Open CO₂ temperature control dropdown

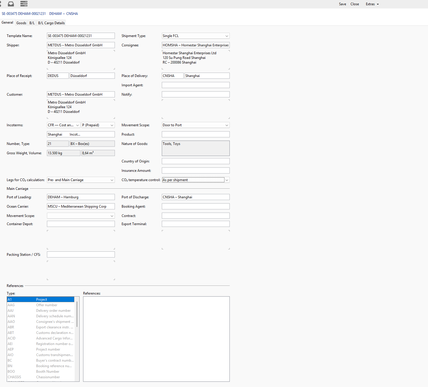tap(227, 180)
